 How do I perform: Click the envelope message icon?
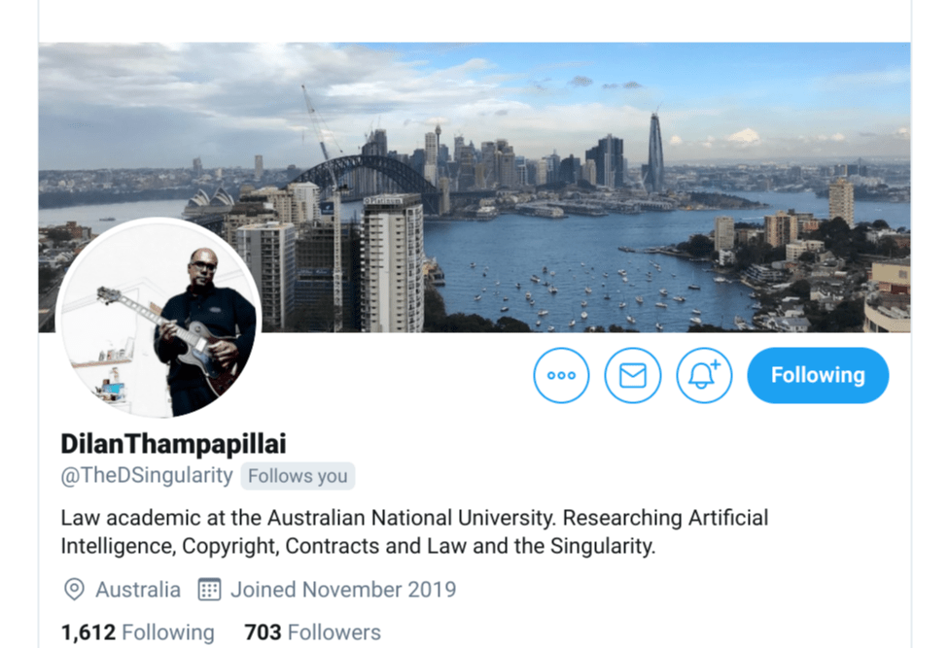[632, 375]
